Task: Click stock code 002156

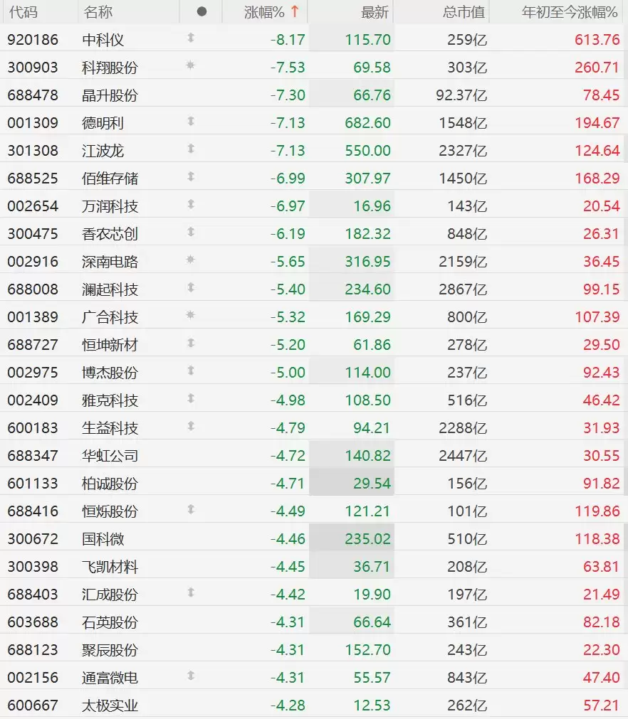Action: coord(33,678)
